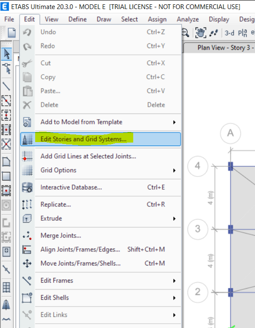Choose Edit Stories and Grid Systems
The image size is (255, 328).
(100, 139)
